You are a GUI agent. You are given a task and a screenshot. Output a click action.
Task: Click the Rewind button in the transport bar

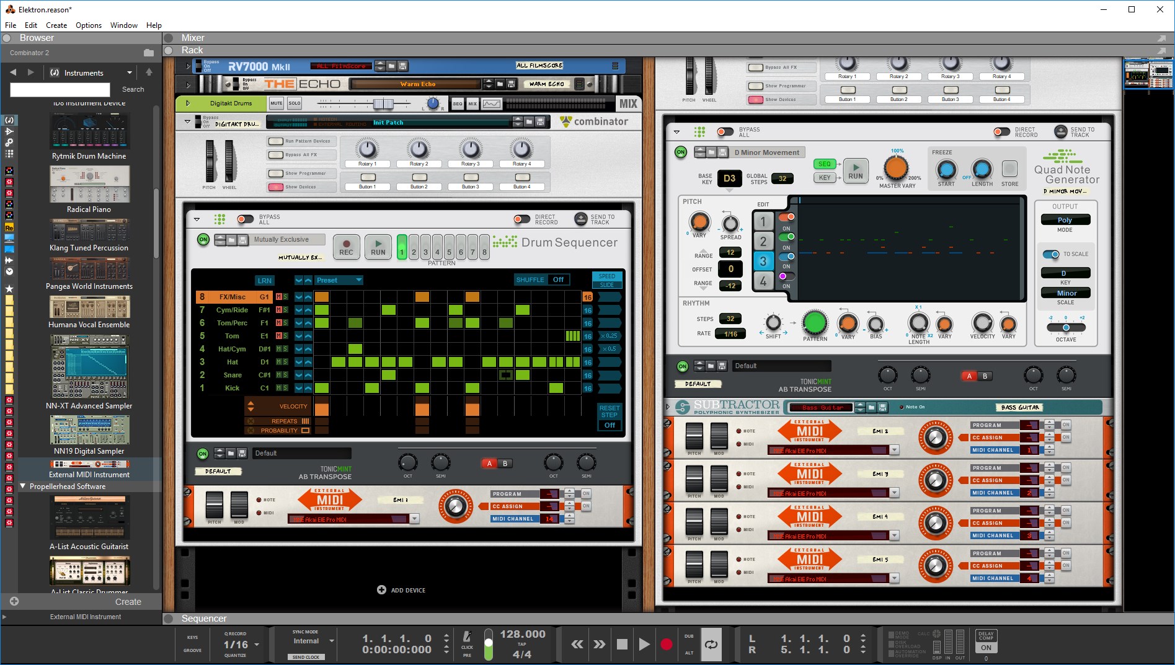coord(577,645)
